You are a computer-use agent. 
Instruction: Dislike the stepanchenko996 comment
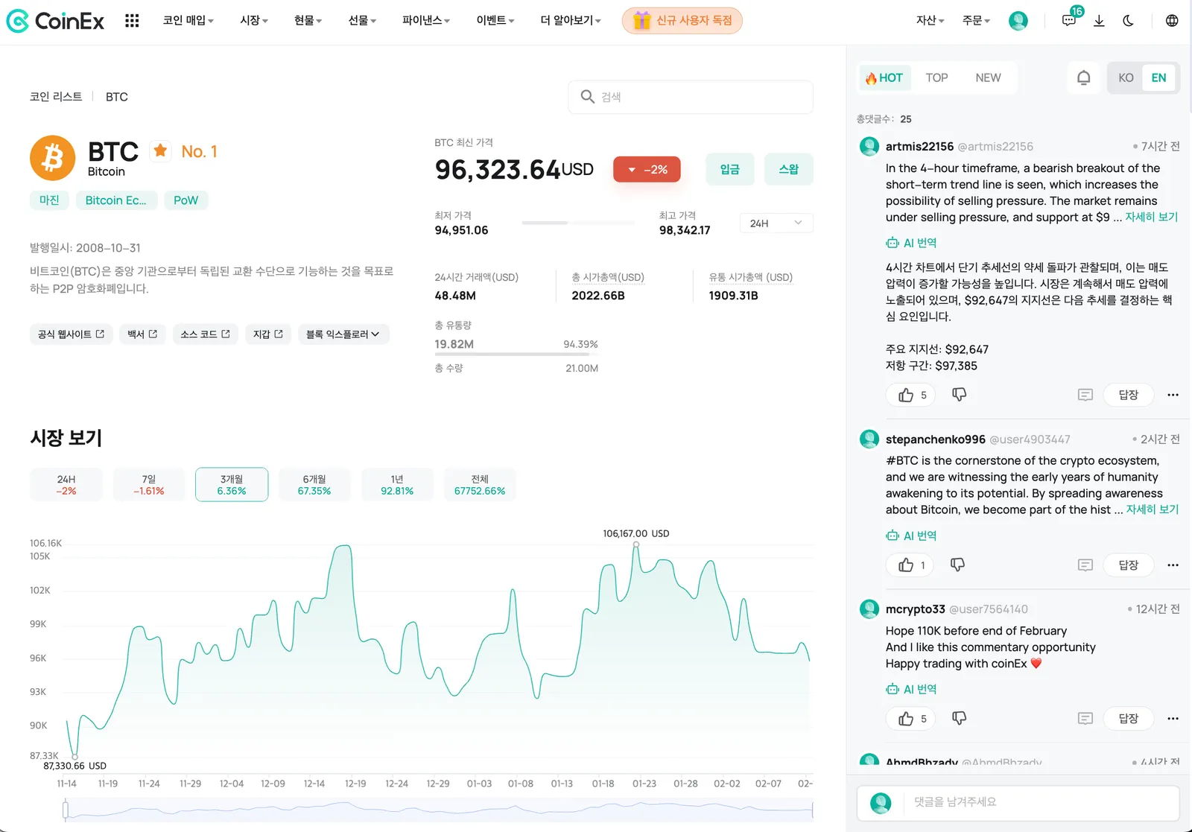tap(957, 565)
